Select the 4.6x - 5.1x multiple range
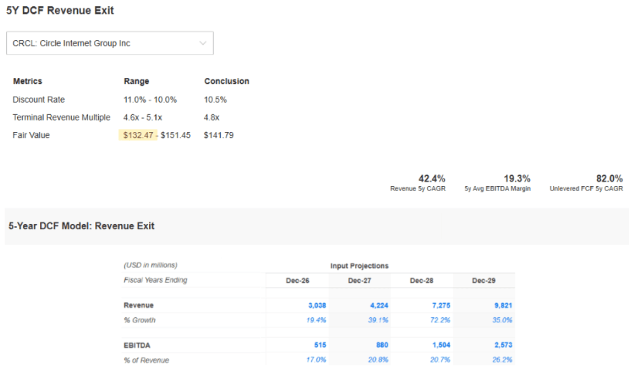The width and height of the screenshot is (629, 372). pyautogui.click(x=143, y=117)
